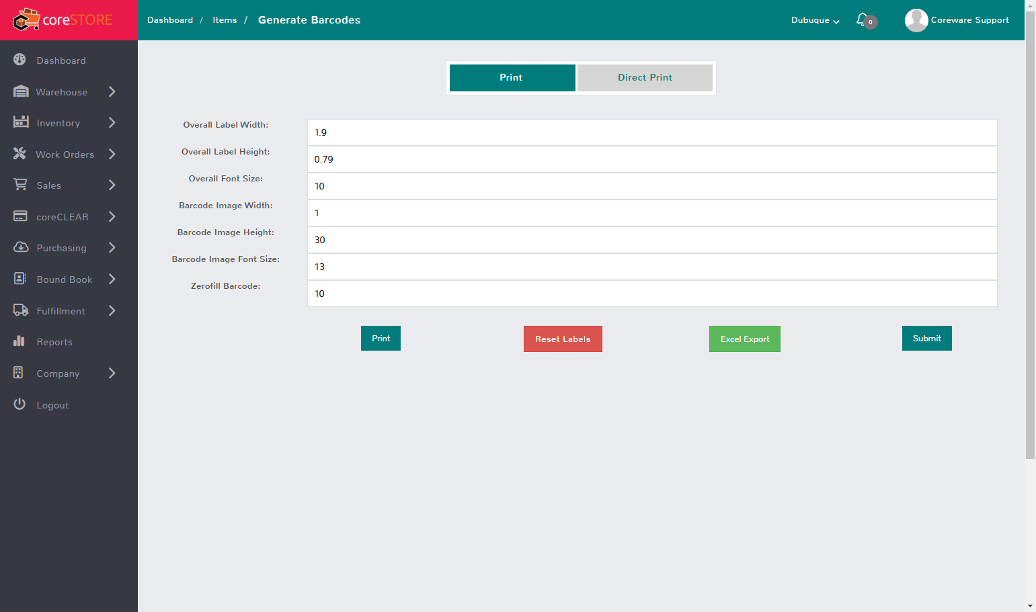
Task: Click the user avatar icon
Action: 916,20
